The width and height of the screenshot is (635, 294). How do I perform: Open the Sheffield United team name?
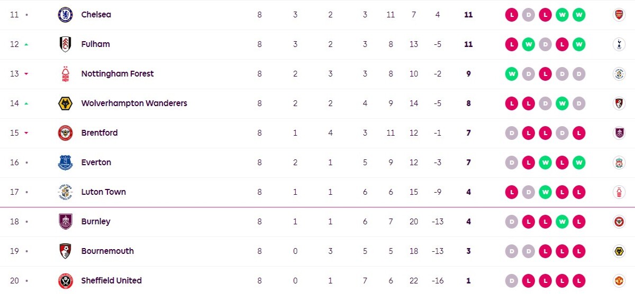[112, 281]
